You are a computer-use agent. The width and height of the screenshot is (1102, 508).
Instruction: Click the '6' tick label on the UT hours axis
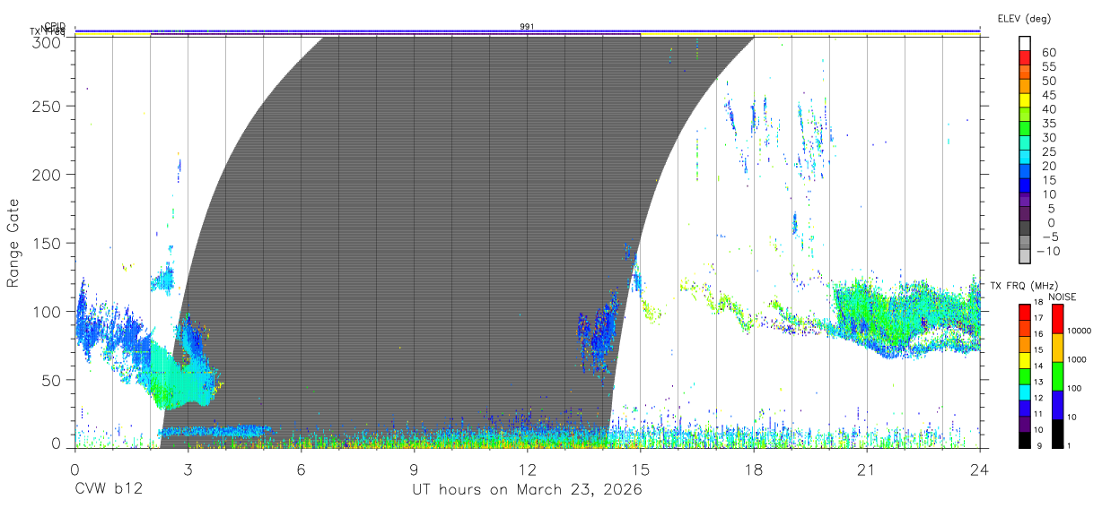[x=301, y=469]
